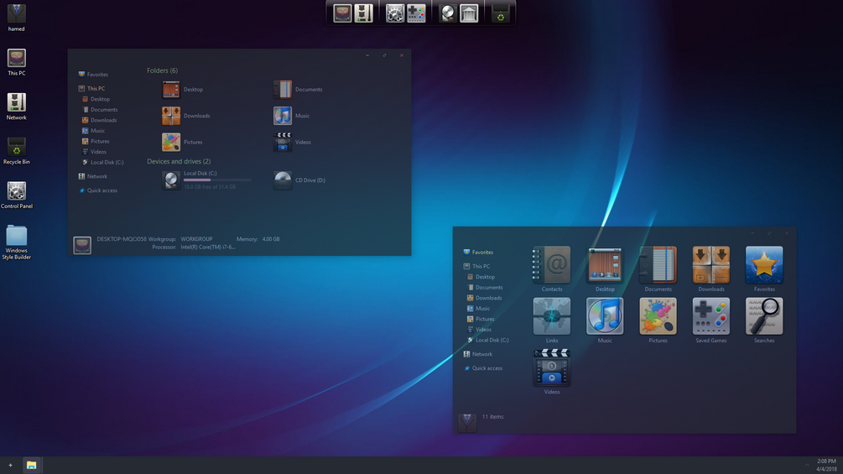The image size is (843, 474).
Task: Open CD Drive (D:) in drives section
Action: (x=299, y=180)
